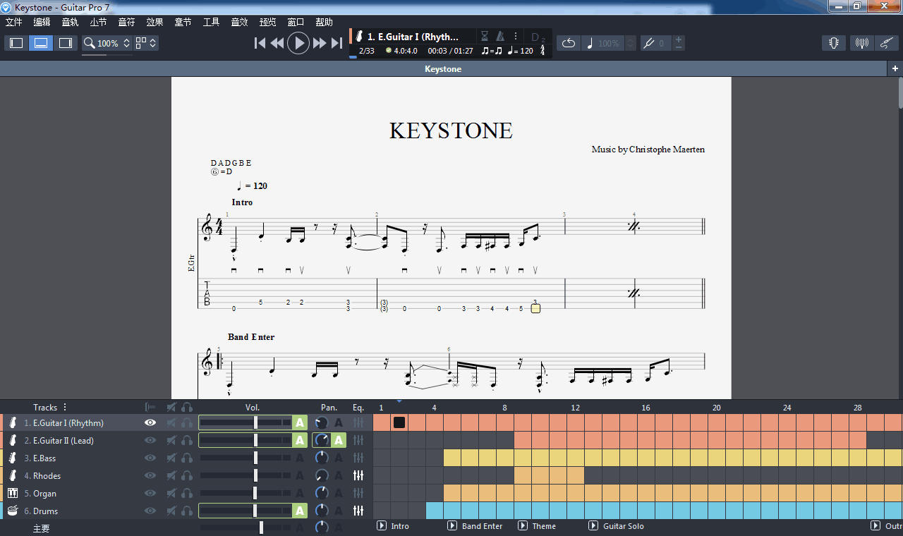Rewind to the previous bar
This screenshot has width=903, height=536.
tap(277, 43)
